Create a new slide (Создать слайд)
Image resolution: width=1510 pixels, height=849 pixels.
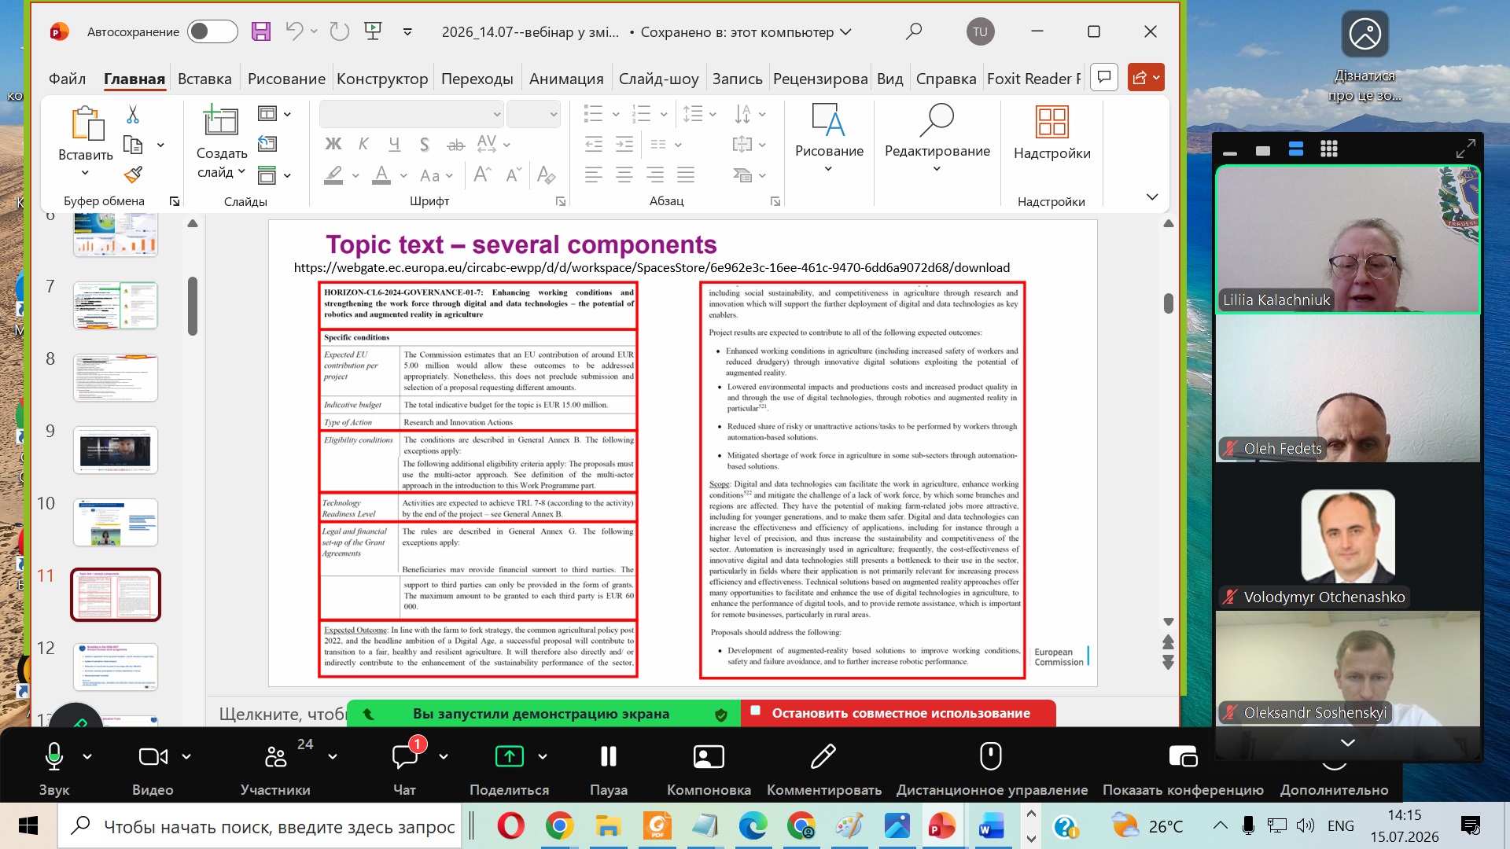221,141
